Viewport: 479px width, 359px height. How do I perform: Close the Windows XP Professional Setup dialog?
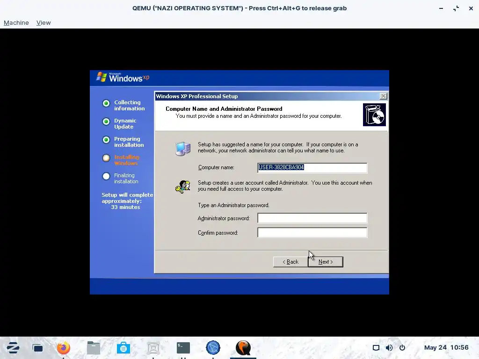point(384,96)
